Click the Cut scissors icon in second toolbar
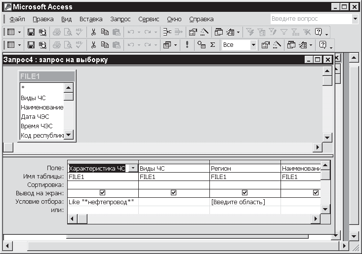 93,45
